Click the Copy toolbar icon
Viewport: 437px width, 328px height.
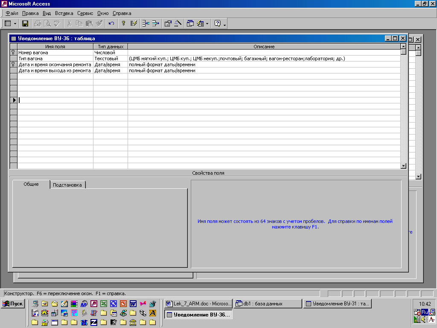(x=79, y=24)
